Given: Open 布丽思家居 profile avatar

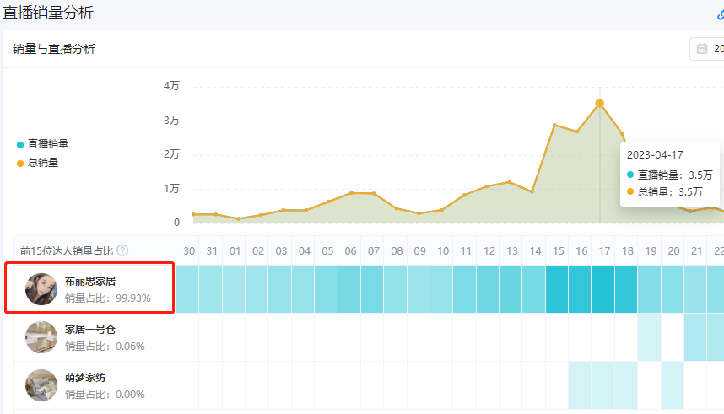Looking at the screenshot, I should click(x=41, y=289).
